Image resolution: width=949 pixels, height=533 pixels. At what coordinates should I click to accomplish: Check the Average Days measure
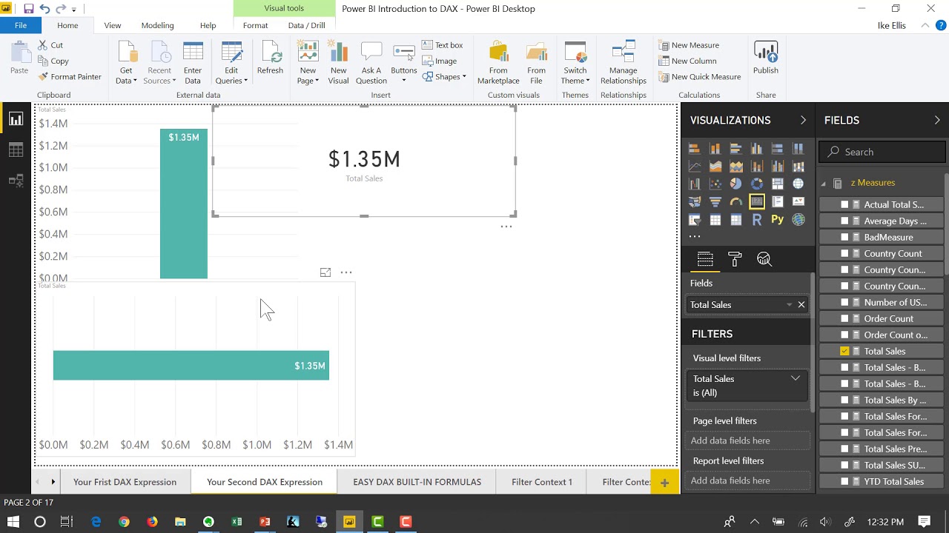[x=844, y=221]
